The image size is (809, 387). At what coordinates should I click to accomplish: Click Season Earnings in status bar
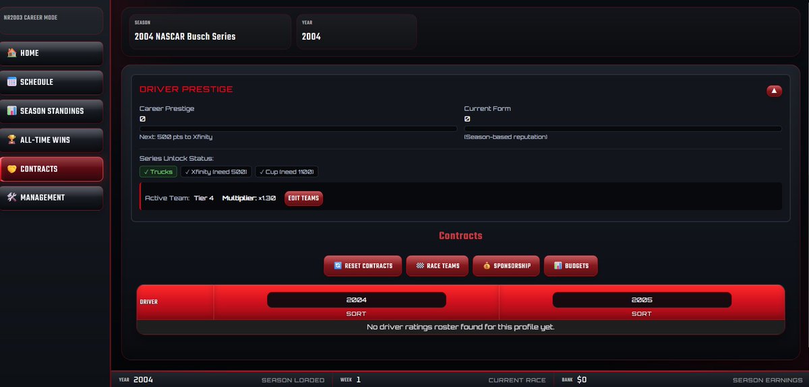click(769, 380)
